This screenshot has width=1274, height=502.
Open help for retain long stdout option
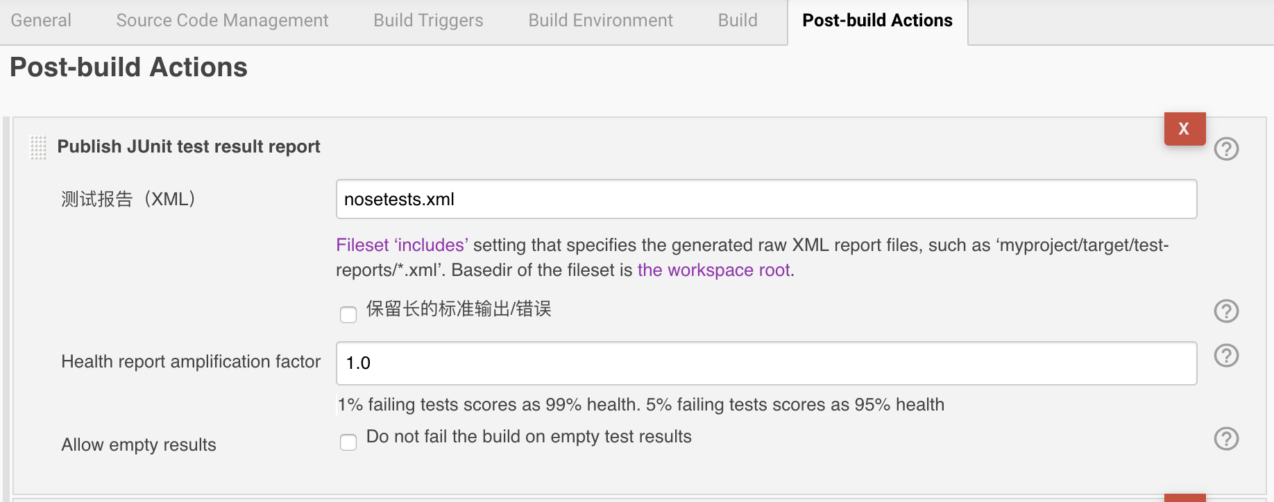[1226, 311]
